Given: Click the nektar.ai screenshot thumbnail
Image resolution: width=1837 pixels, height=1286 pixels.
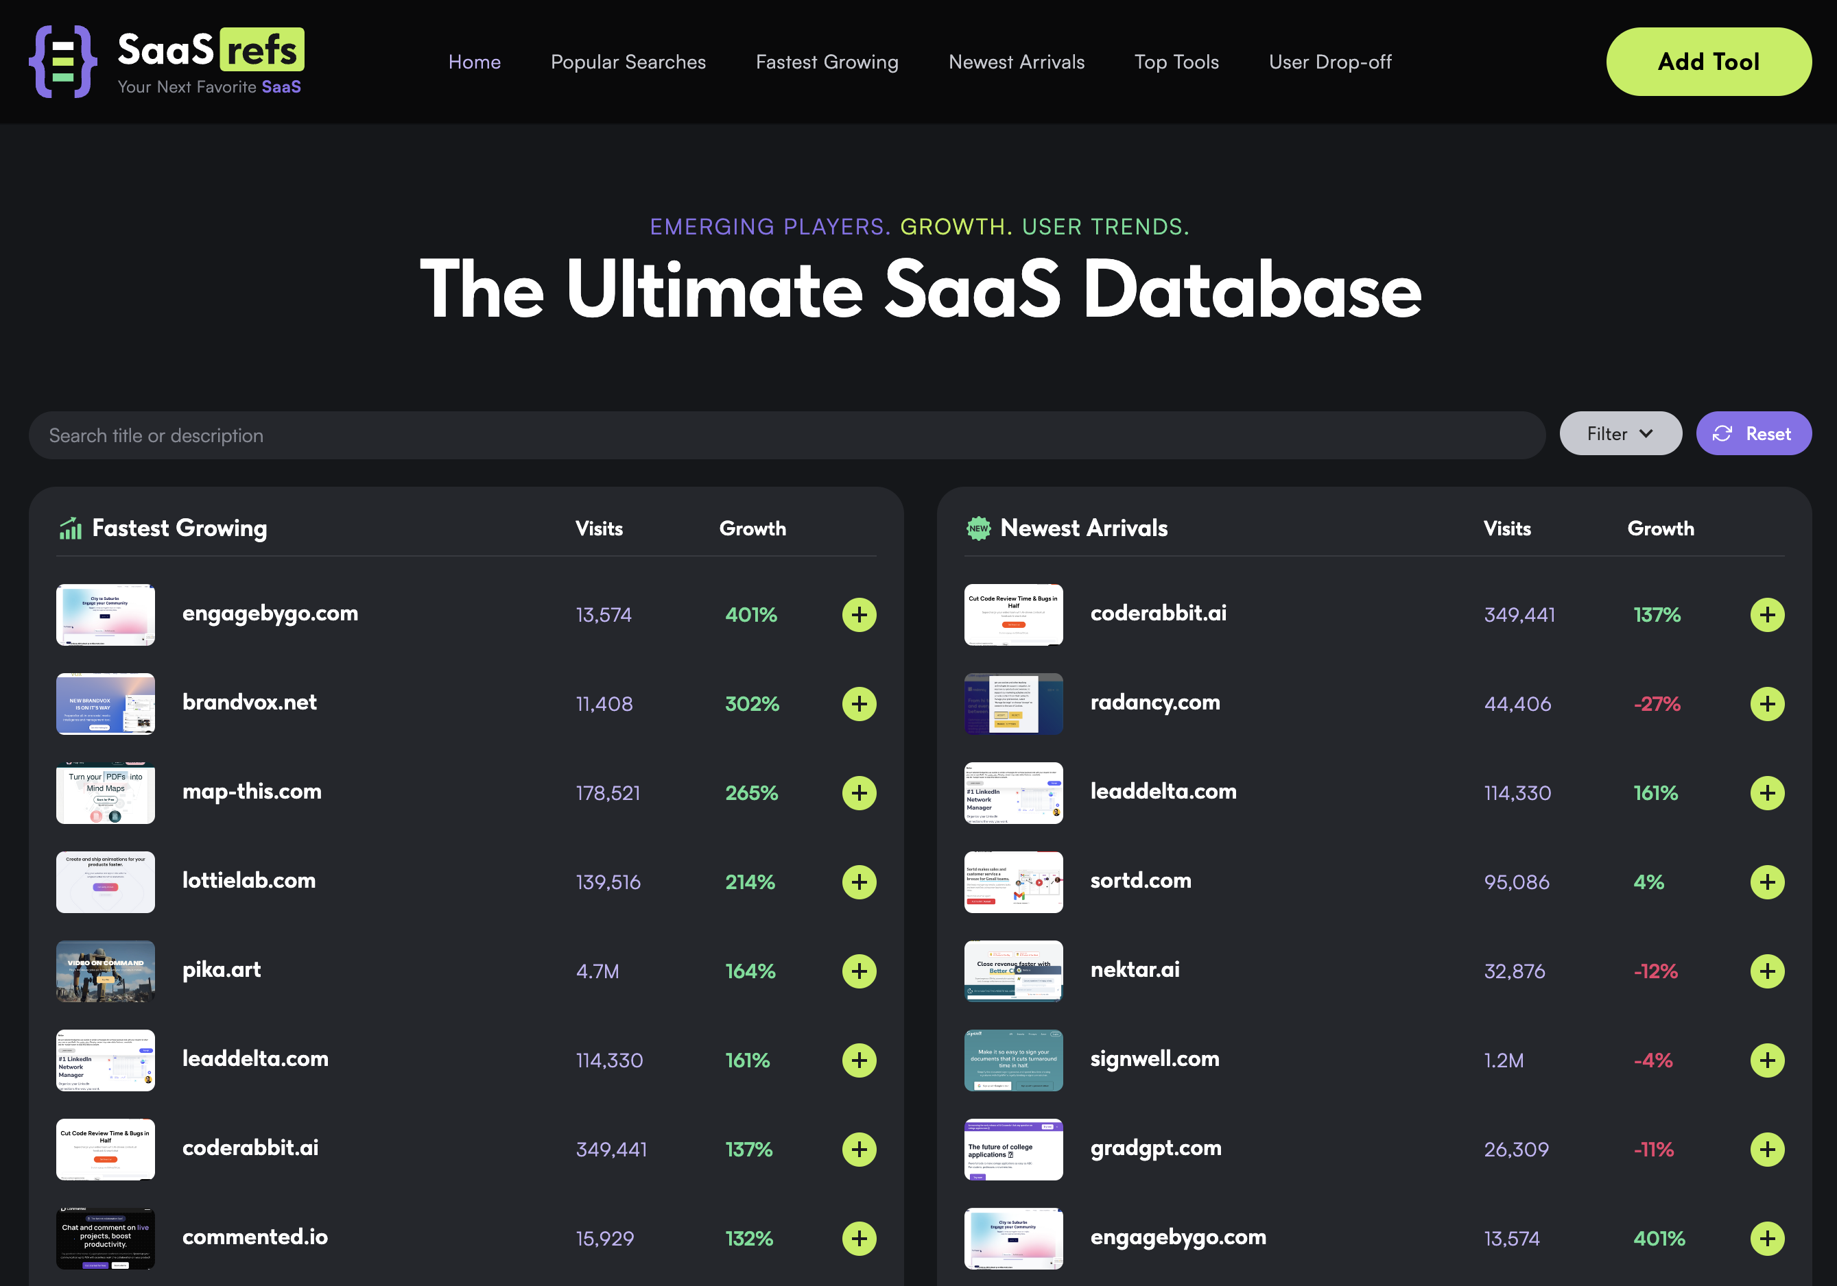Looking at the screenshot, I should pos(1014,972).
